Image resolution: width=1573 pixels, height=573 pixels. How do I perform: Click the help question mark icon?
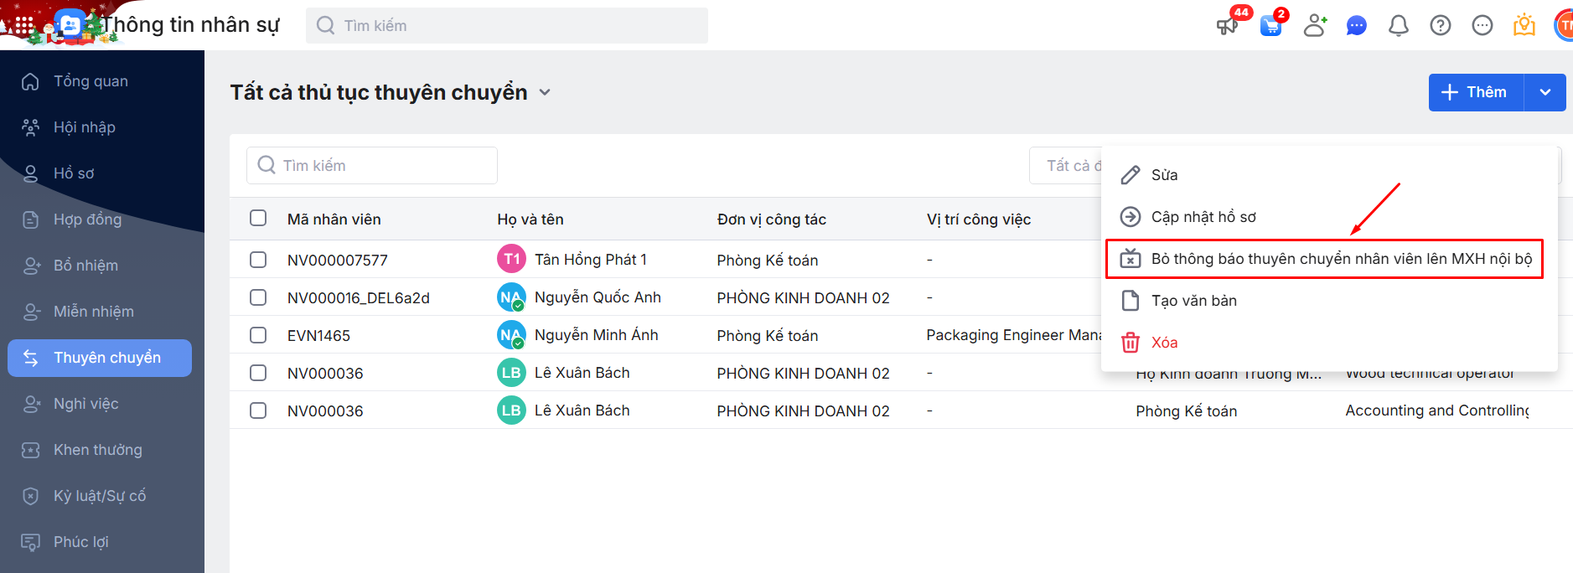[x=1440, y=26]
